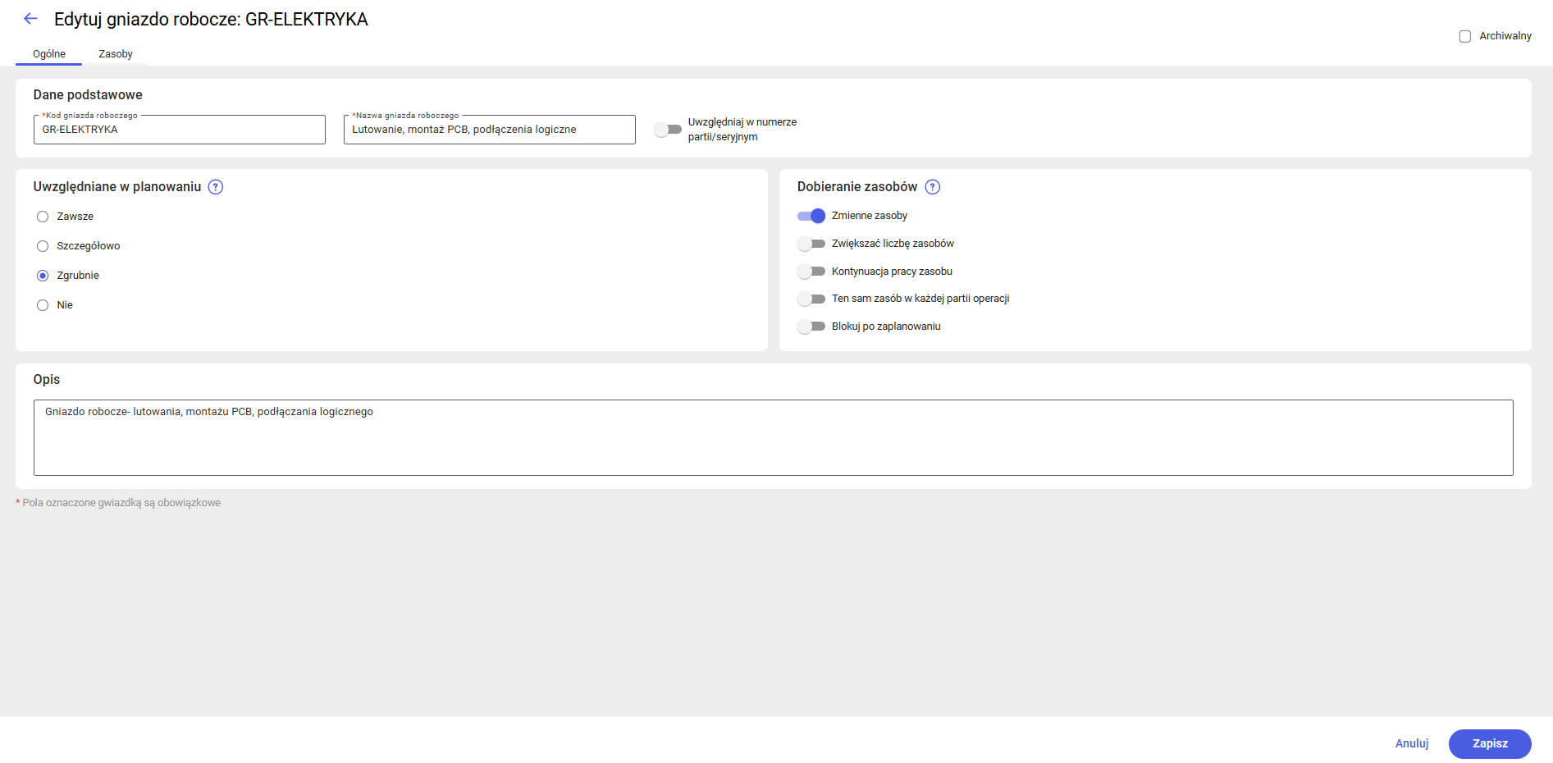Turn on Kontynuacja pracy zasobu

point(811,272)
